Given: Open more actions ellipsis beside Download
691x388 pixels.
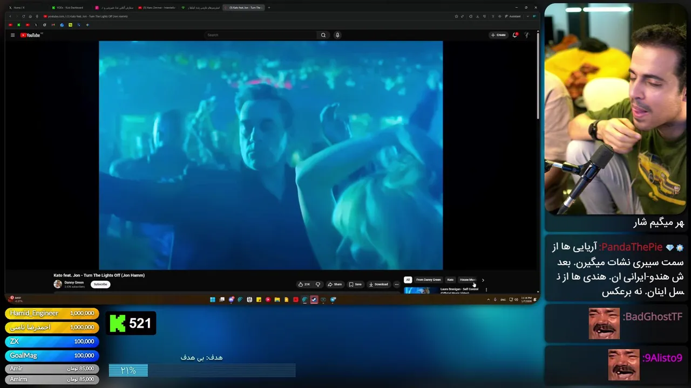Looking at the screenshot, I should [x=396, y=284].
